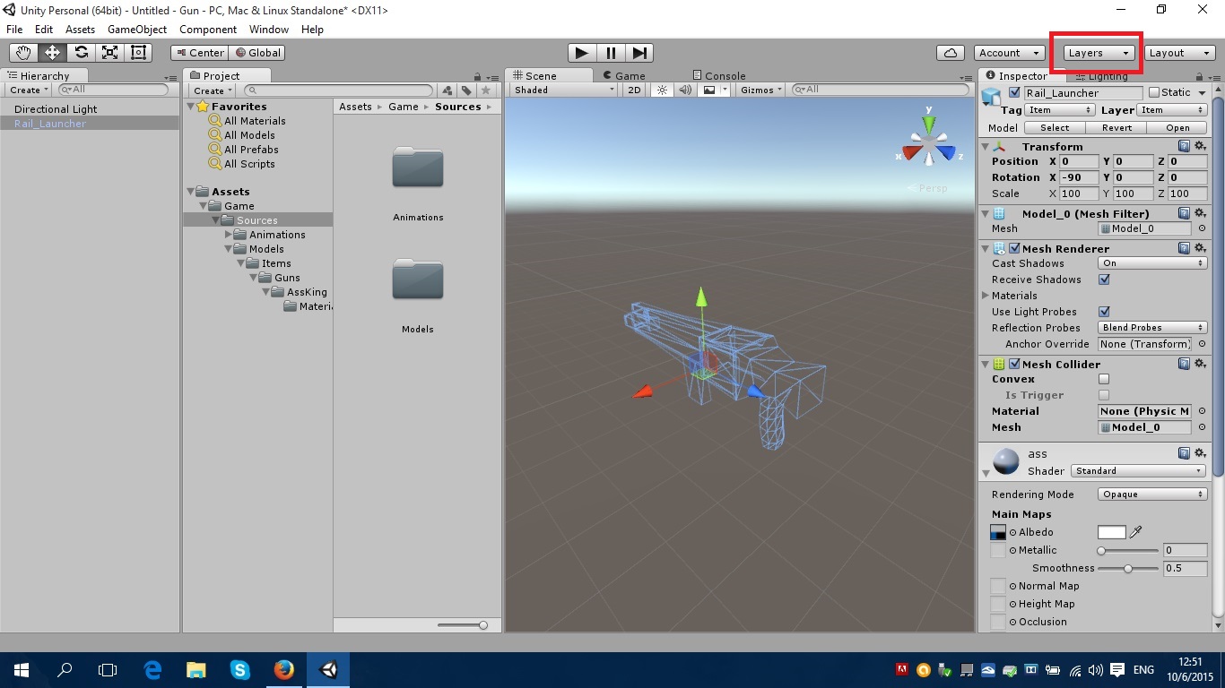
Task: Select the Hand tool in the toolbar
Action: pyautogui.click(x=22, y=52)
